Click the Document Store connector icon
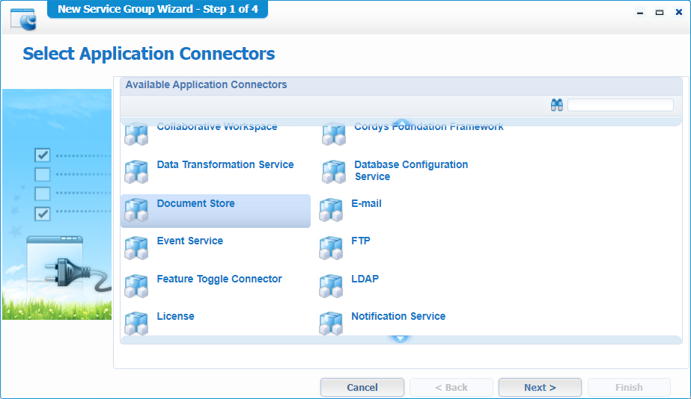Screen dimensions: 691x399 (x=136, y=210)
